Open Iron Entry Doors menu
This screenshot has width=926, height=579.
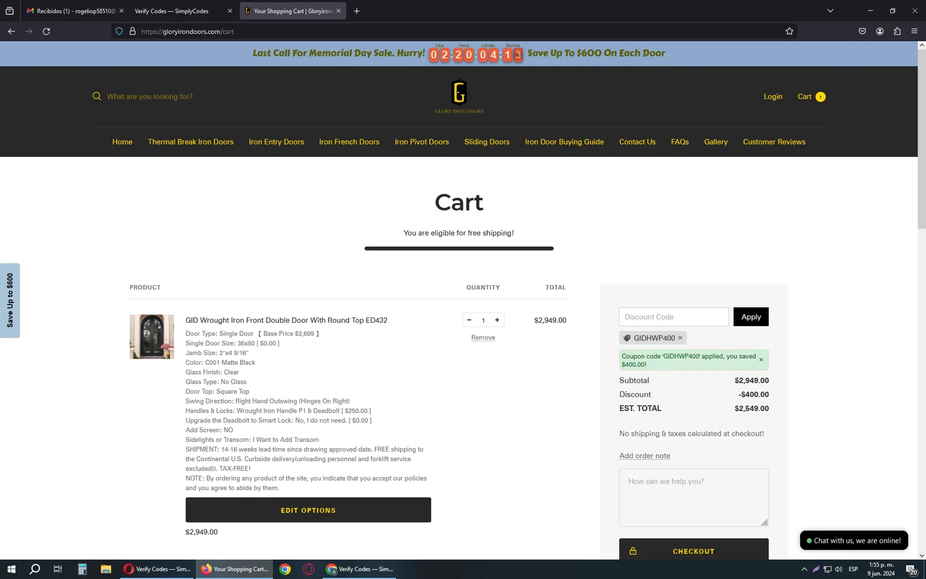tap(277, 142)
